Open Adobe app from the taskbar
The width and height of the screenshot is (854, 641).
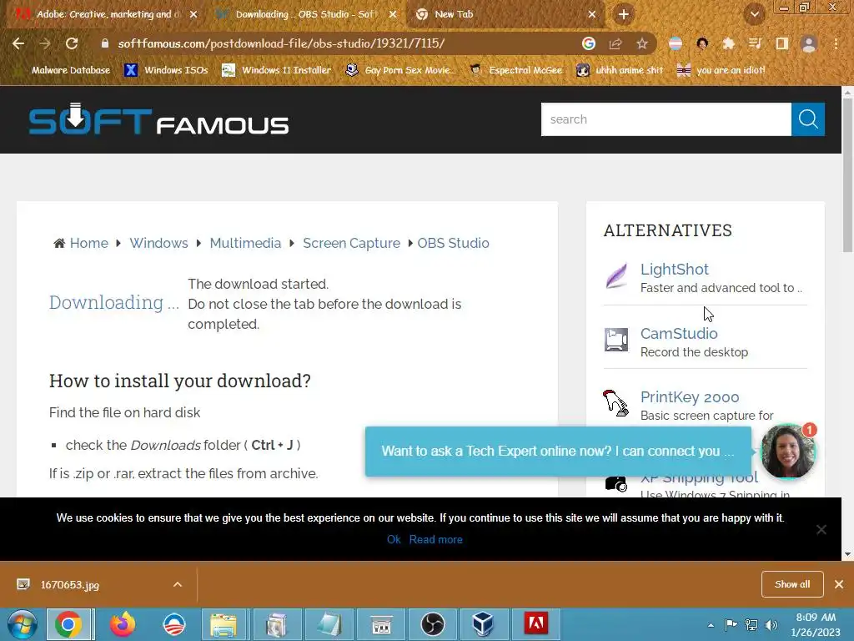tap(535, 624)
